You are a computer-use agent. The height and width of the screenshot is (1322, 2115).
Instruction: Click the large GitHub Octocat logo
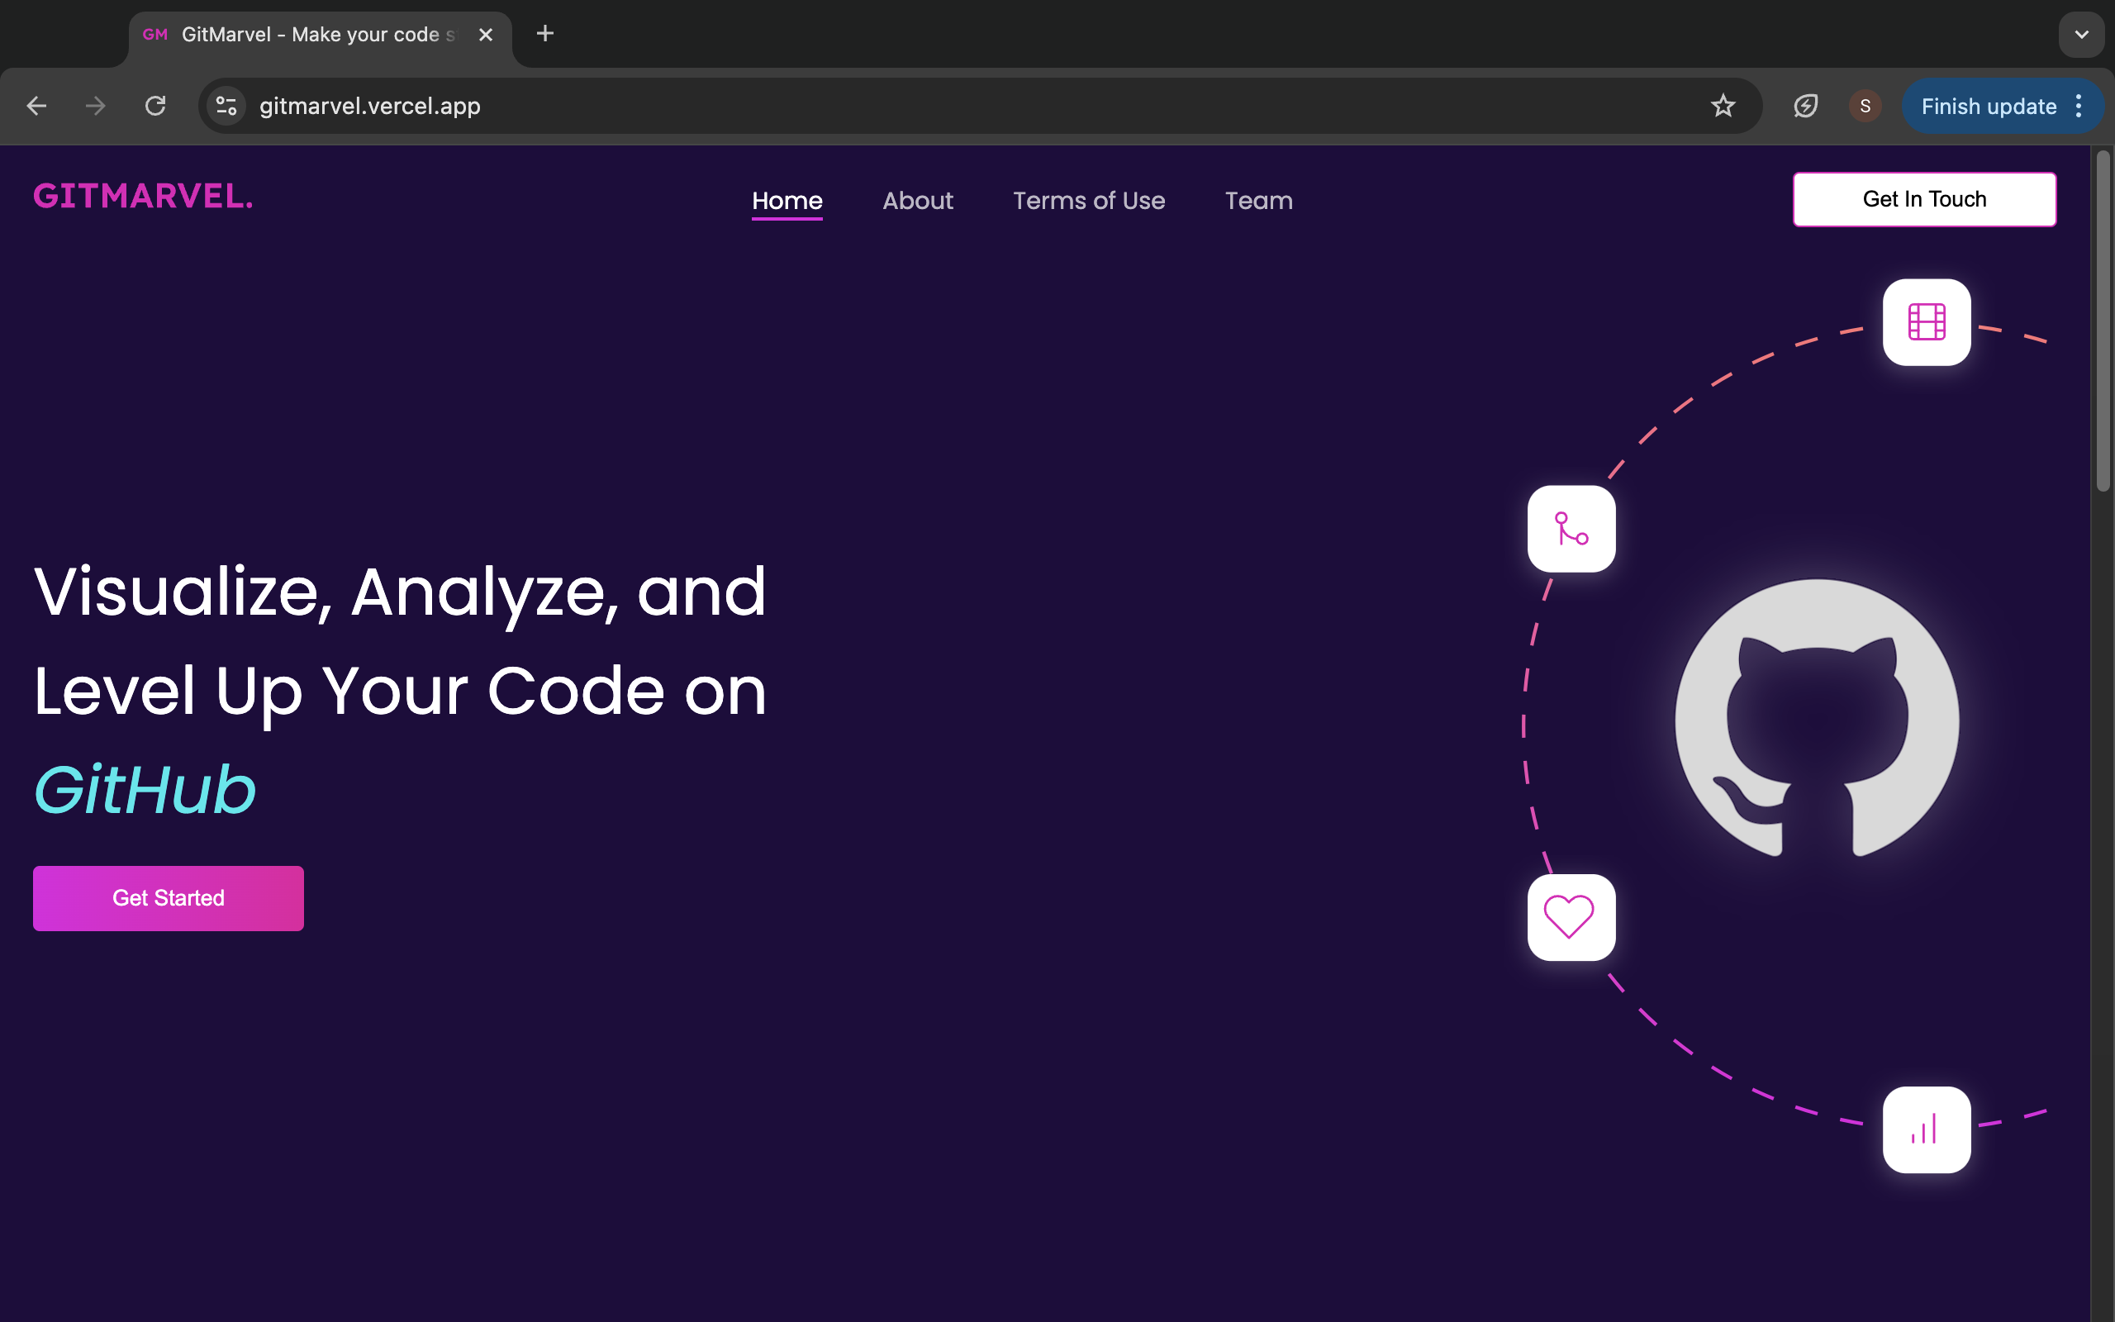(x=1816, y=719)
